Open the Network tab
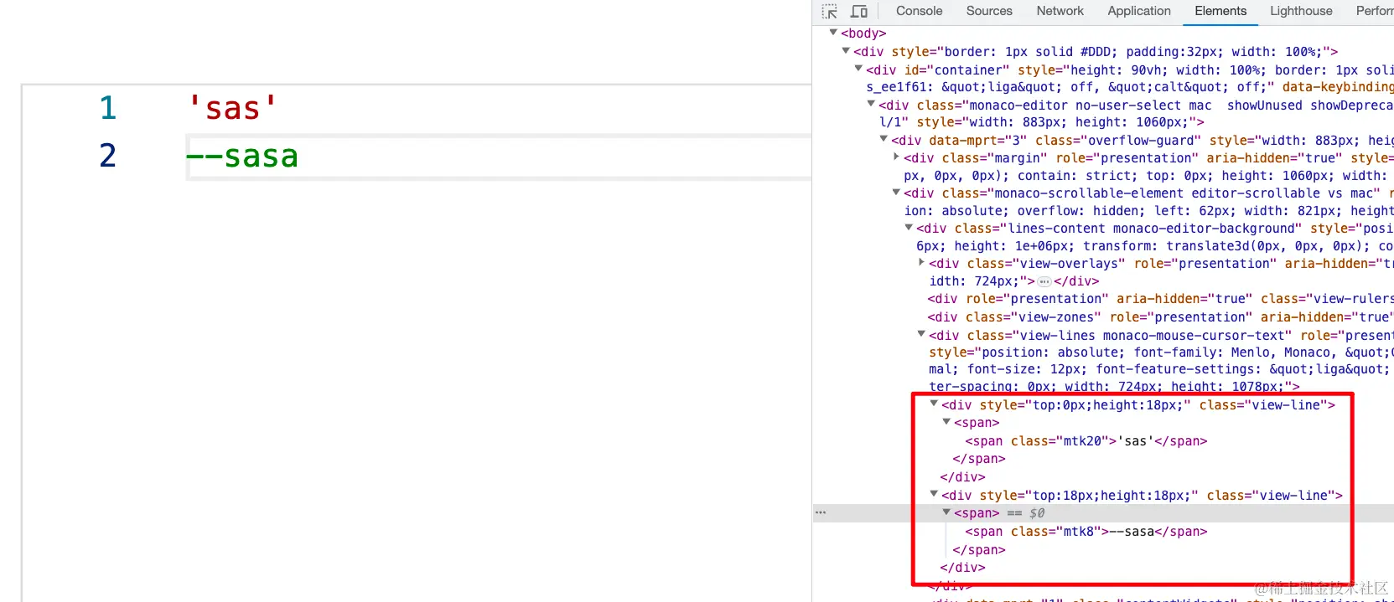This screenshot has width=1394, height=602. tap(1060, 11)
